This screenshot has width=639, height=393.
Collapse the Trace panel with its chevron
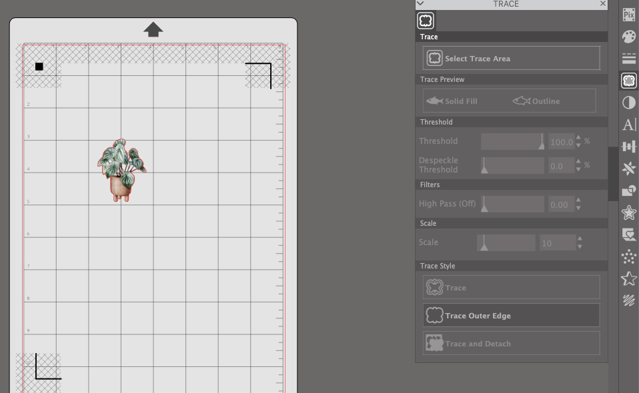click(x=421, y=3)
